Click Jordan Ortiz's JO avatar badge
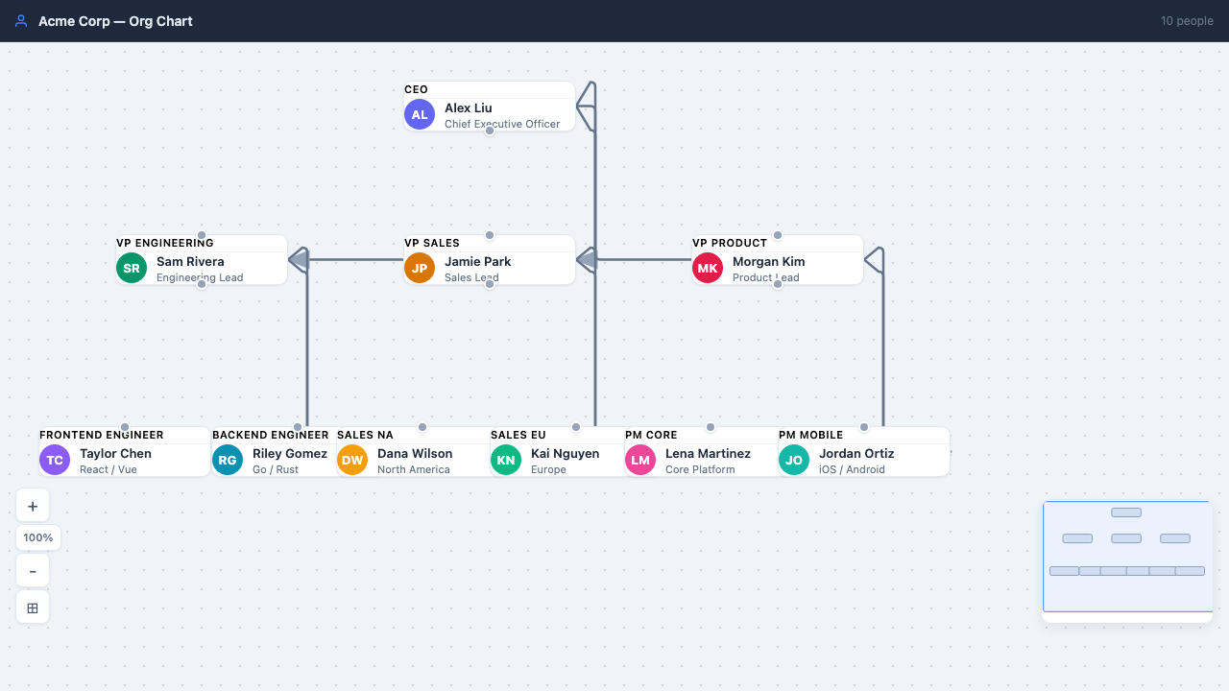Screen dimensions: 1229x691 point(794,460)
